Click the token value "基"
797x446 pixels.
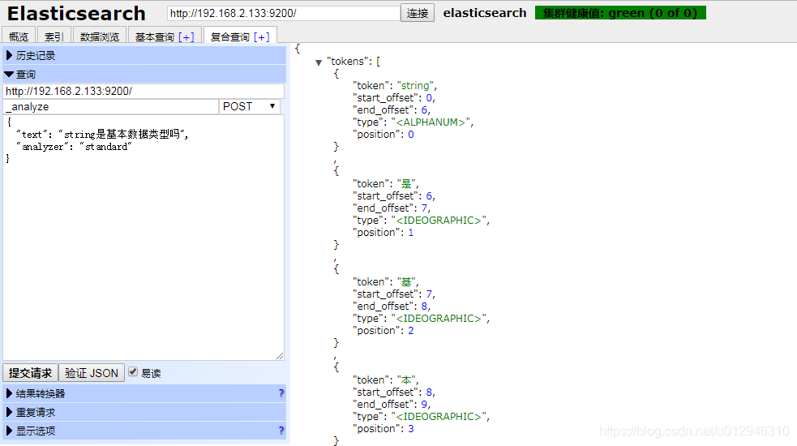point(406,281)
